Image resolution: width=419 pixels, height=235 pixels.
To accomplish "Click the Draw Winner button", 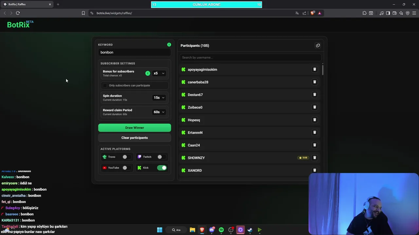I will coord(135,128).
